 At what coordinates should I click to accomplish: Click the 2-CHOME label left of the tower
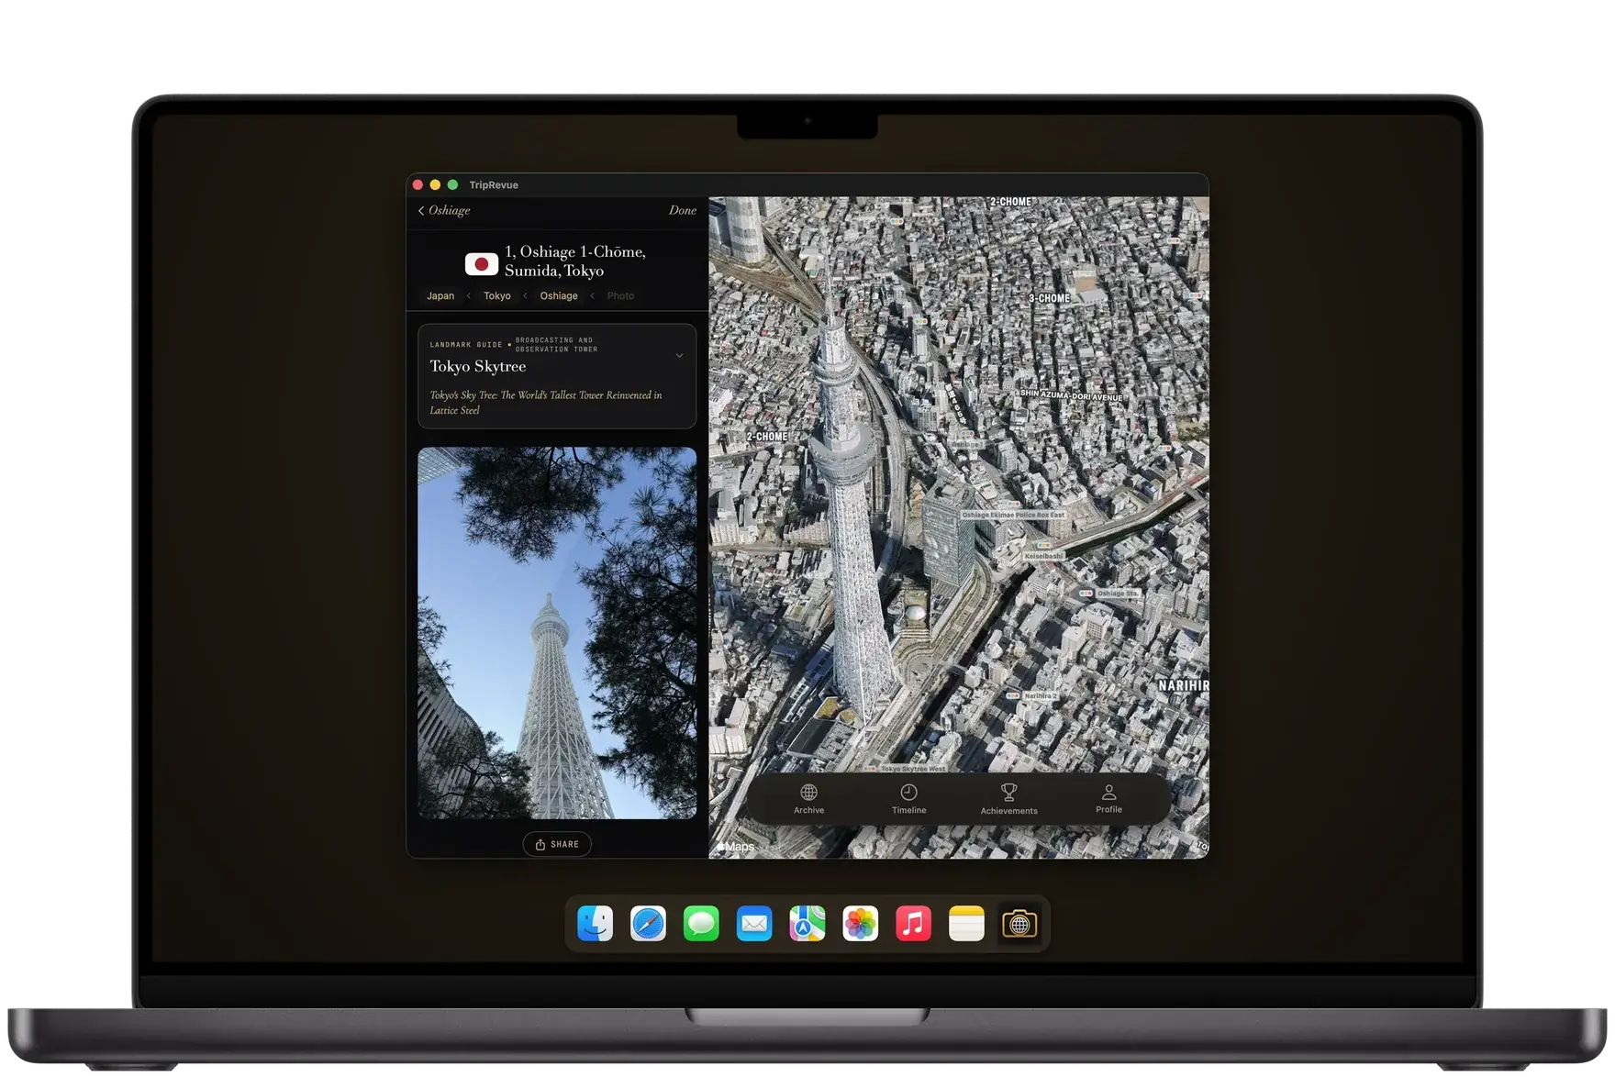pyautogui.click(x=767, y=437)
